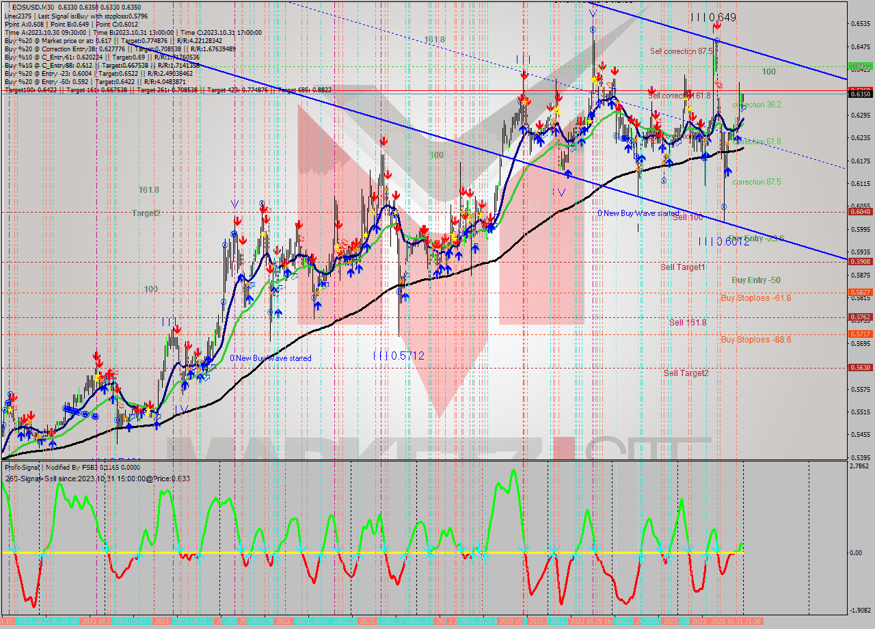Viewport: 875px width, 629px height.
Task: Select the 'Sell Target2' label
Action: [686, 373]
